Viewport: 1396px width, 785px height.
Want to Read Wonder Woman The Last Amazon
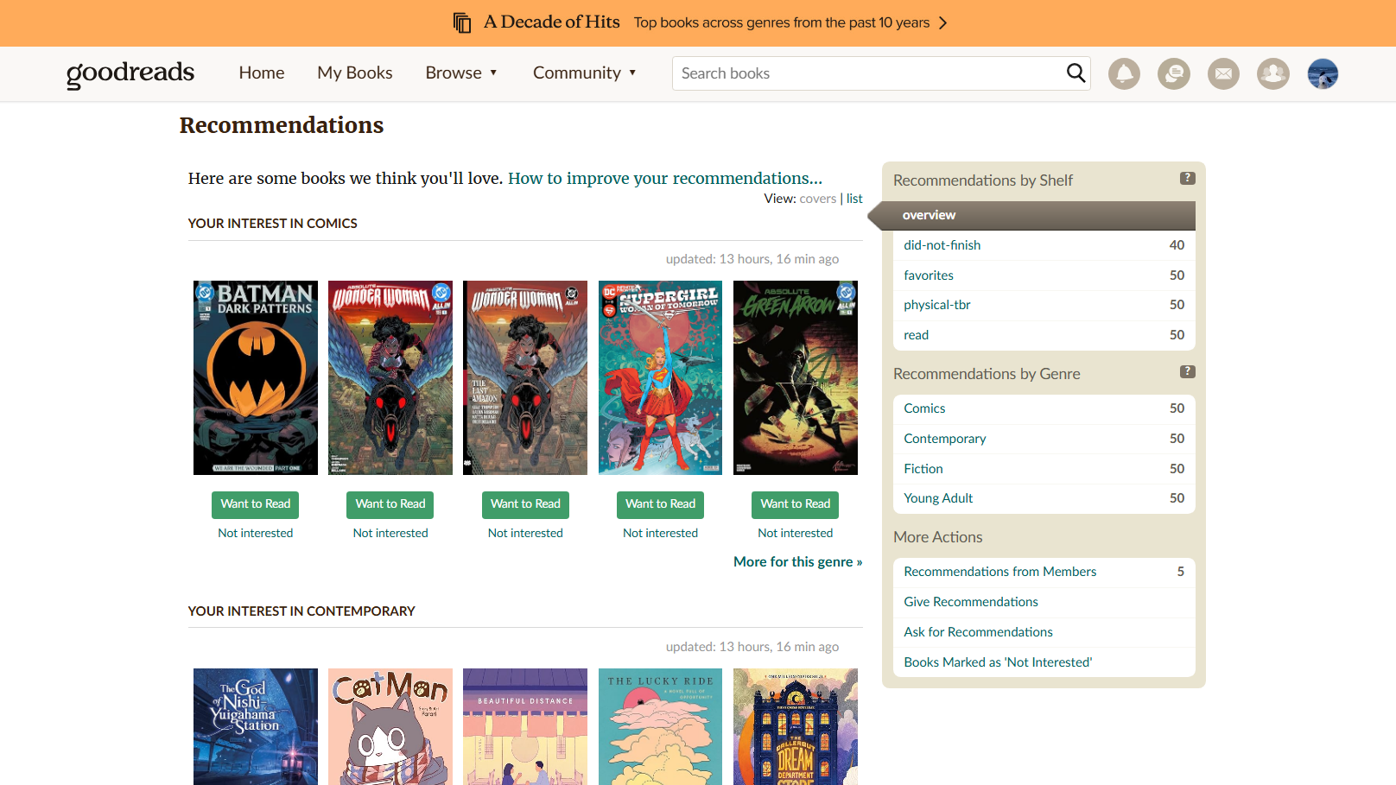(525, 504)
